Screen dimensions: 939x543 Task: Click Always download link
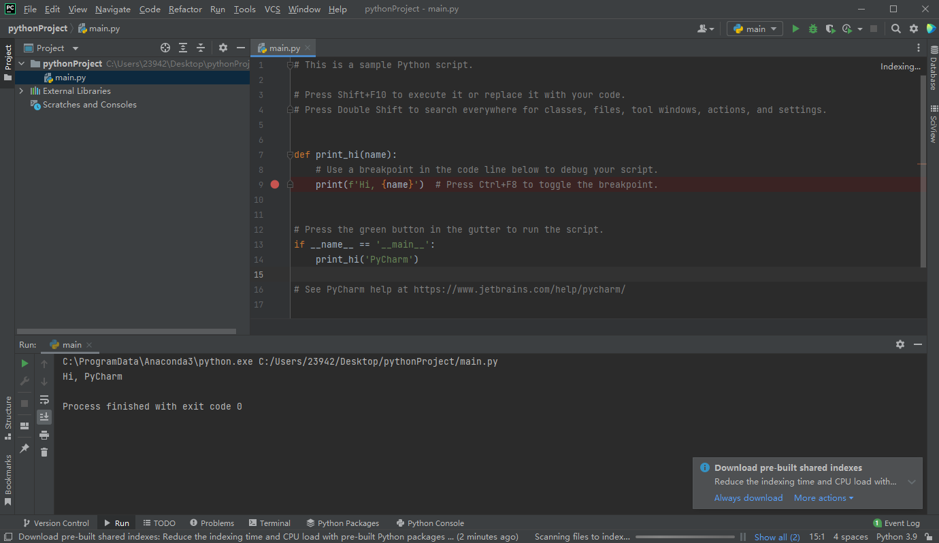[x=748, y=498]
